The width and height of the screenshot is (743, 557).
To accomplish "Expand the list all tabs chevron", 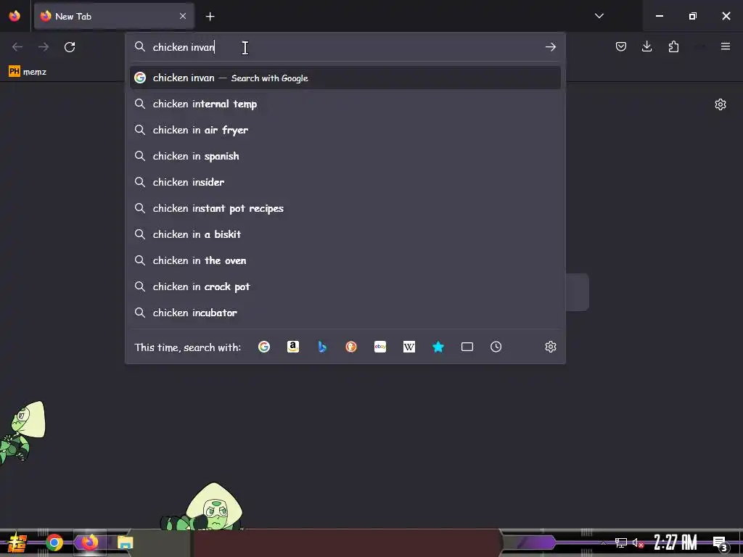I will [599, 16].
